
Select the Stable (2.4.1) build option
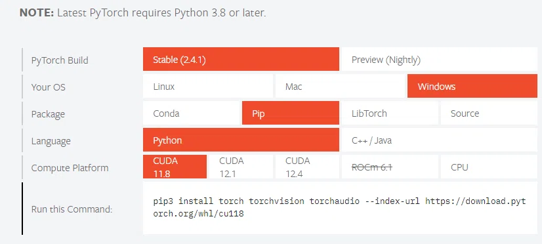point(241,60)
